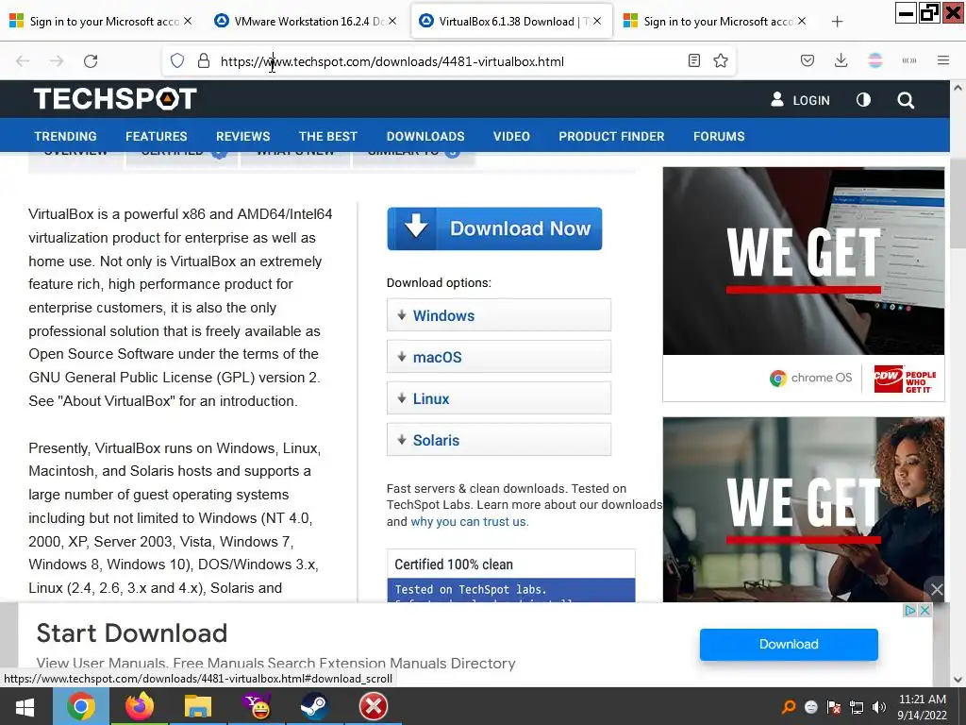Open AdChoices icon on bottom ad
Viewport: 966px width, 725px height.
(910, 611)
